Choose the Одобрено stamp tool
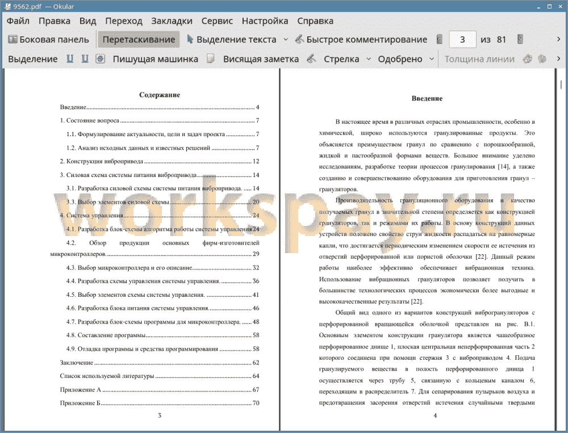Image resolution: width=568 pixels, height=433 pixels. coord(400,59)
